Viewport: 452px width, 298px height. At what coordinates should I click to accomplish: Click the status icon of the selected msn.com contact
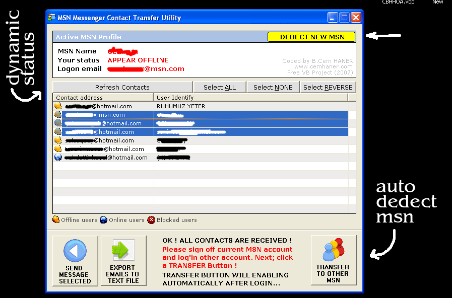coord(58,115)
